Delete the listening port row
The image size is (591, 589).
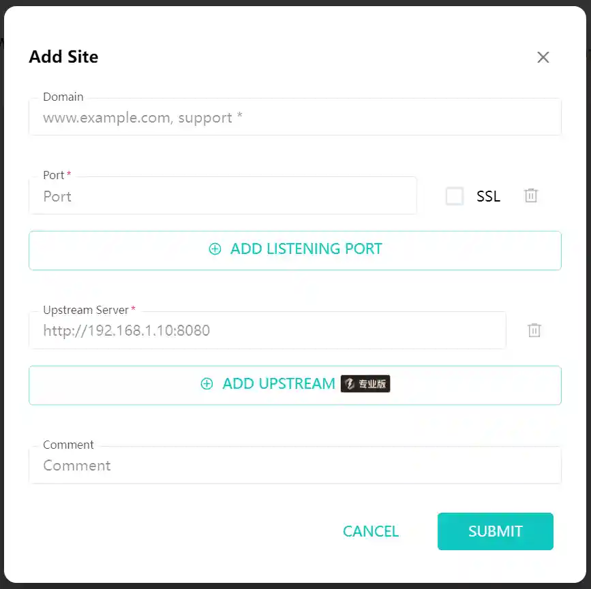pyautogui.click(x=531, y=196)
